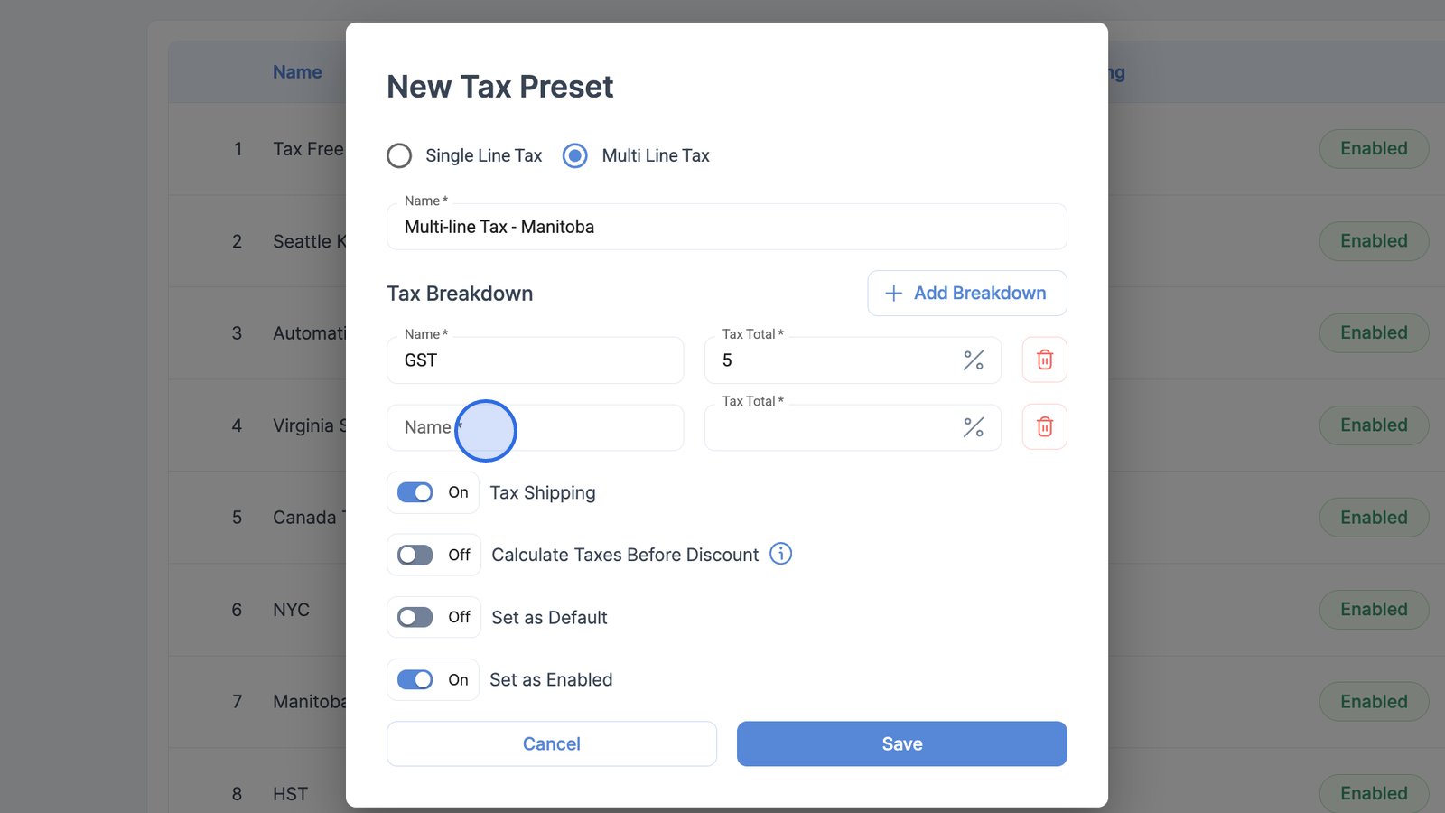This screenshot has width=1445, height=813.
Task: Select the Multi Line Tax option
Action: point(575,155)
